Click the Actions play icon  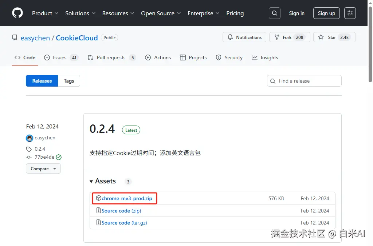(148, 57)
